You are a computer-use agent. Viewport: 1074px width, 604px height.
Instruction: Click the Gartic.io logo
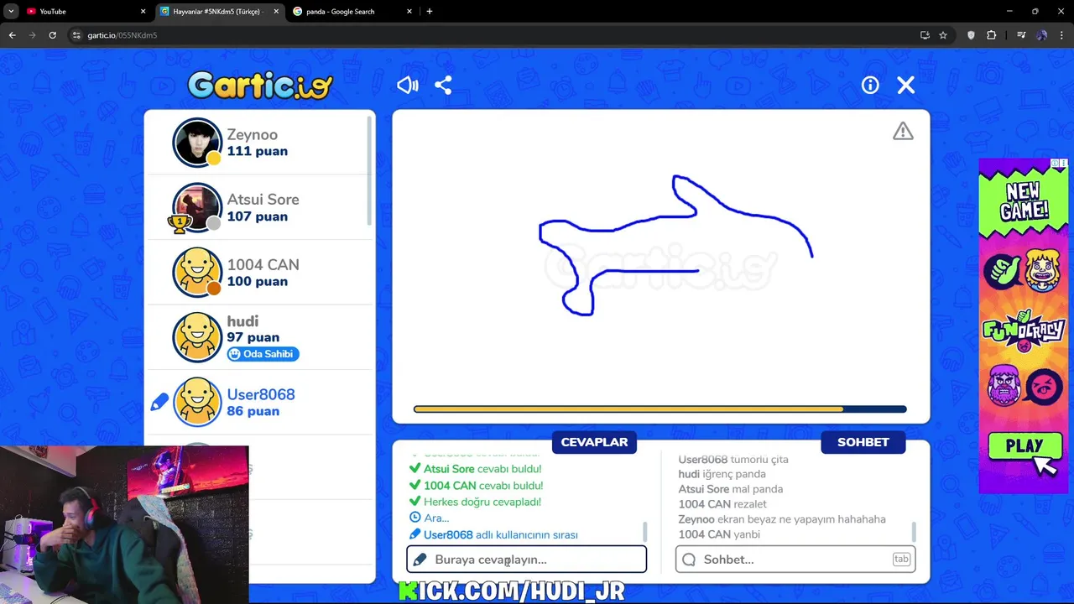(x=260, y=86)
